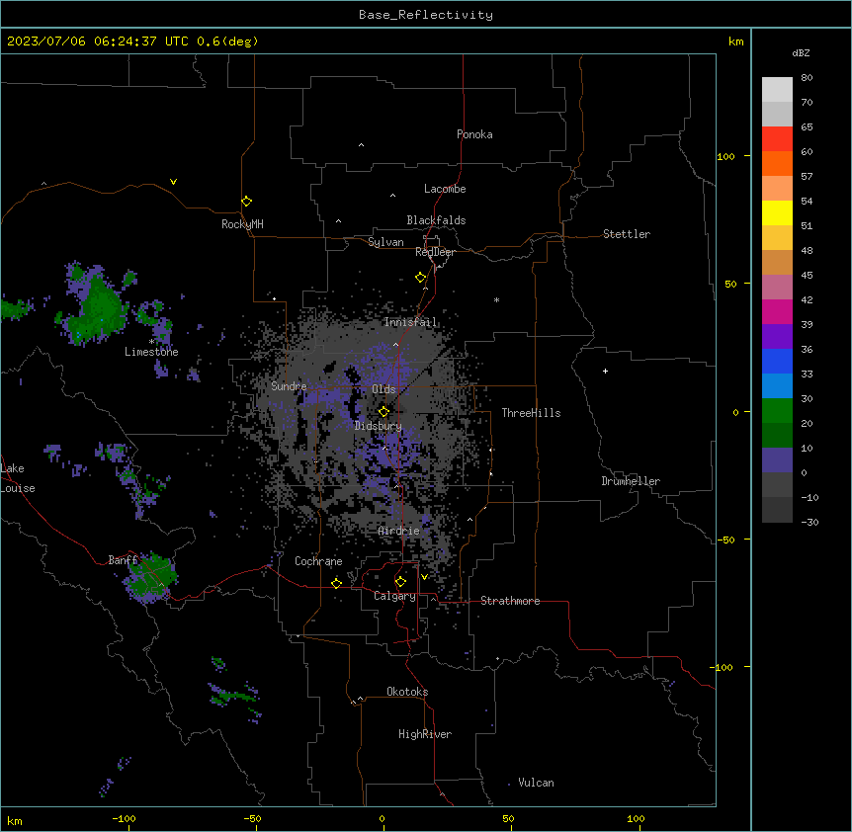Click the yellow diamond marker above RockyMH

246,202
